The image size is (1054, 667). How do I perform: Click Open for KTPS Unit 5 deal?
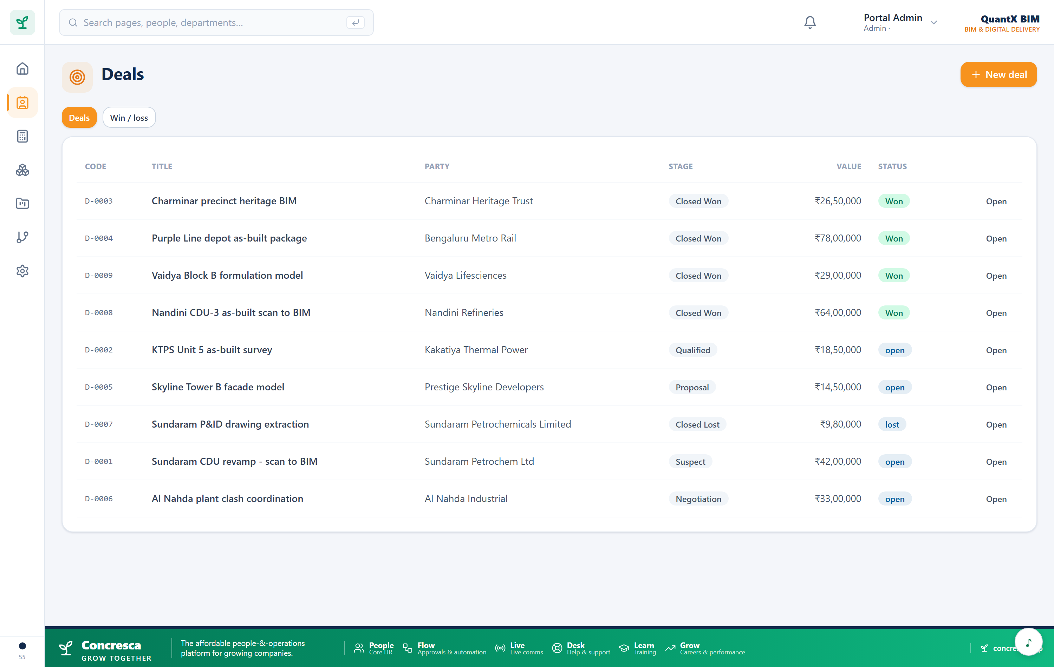(996, 350)
